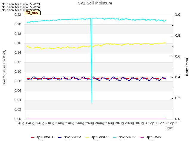The height and width of the screenshot is (143, 191).
Task: Click the chart title SP2 Soil Moisture
Action: [x=95, y=3]
